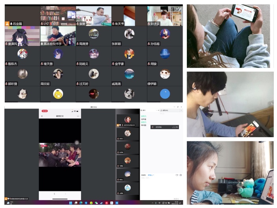Viewport: 277px width, 208px height.
Task: Click the back arrow in phone bottom bar
Action: point(54,194)
